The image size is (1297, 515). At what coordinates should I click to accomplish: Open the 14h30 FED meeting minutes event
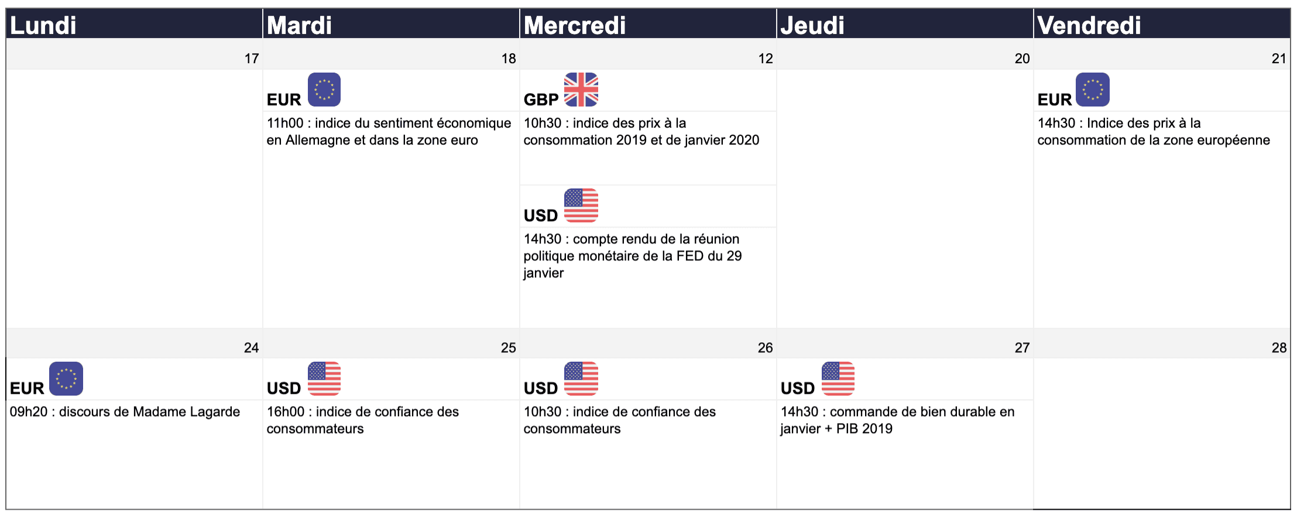[633, 256]
